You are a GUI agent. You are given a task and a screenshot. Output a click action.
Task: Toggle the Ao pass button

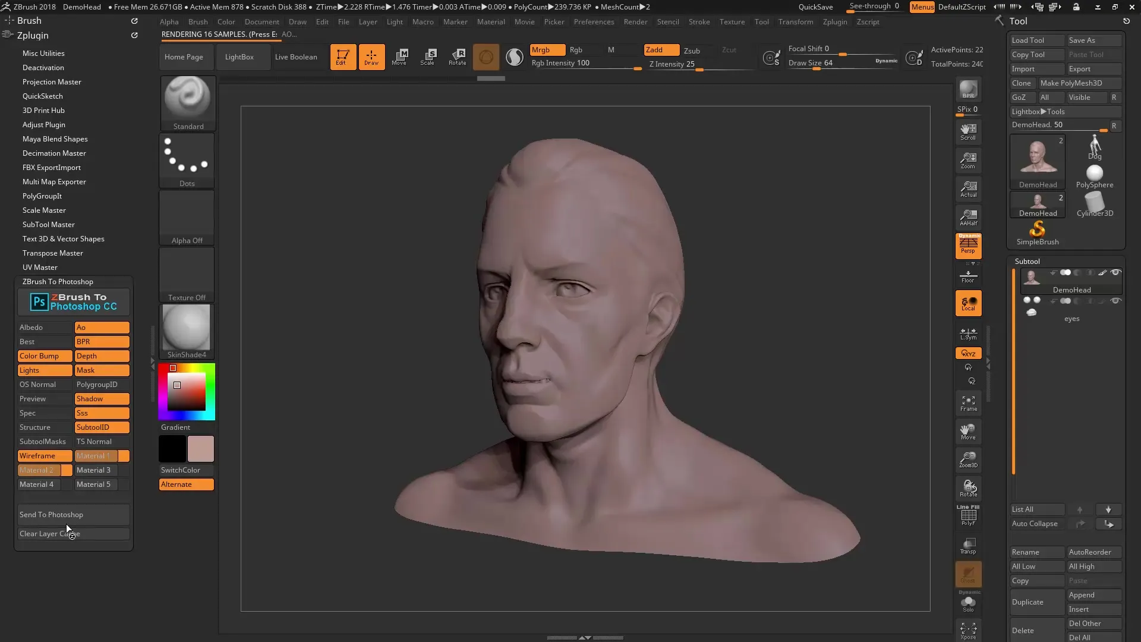coord(102,328)
